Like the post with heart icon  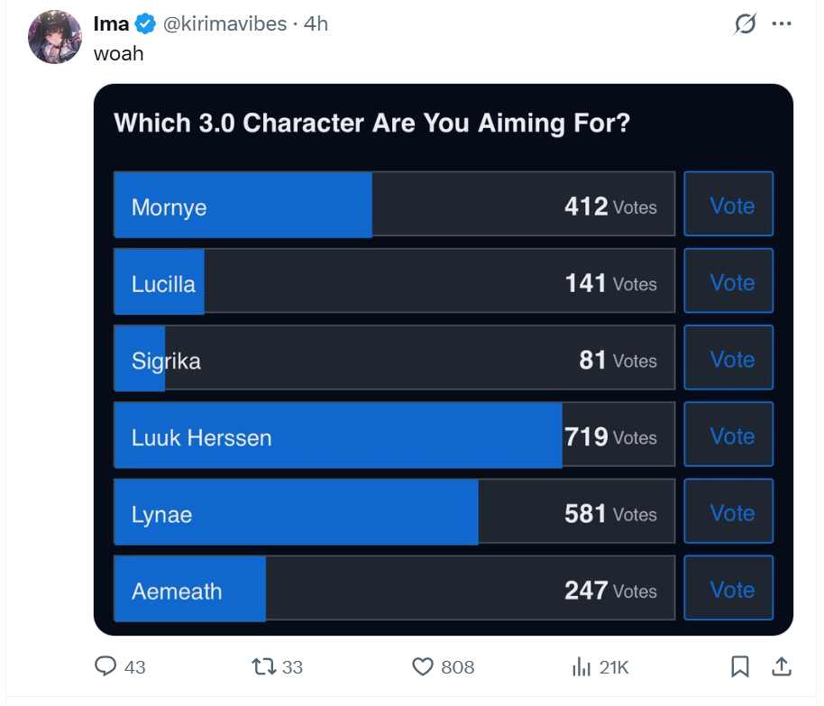423,666
